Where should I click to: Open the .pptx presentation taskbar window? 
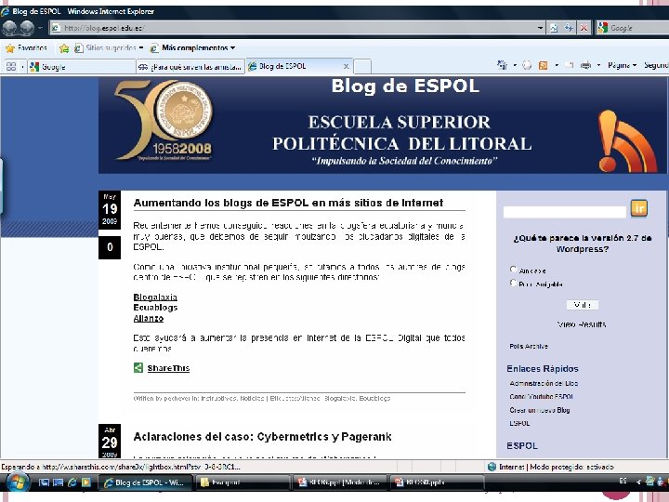click(x=437, y=482)
